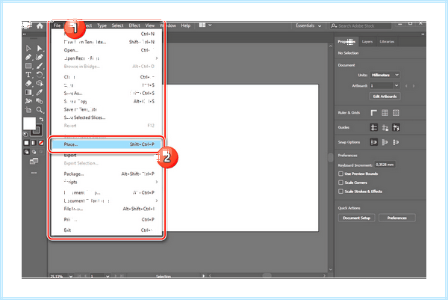Switch to the Libraries tab
The height and width of the screenshot is (300, 448).
coord(387,42)
